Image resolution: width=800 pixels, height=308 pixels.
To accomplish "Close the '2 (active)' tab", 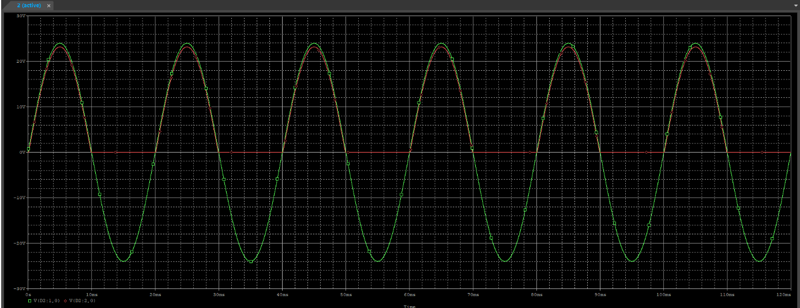I will 48,6.
